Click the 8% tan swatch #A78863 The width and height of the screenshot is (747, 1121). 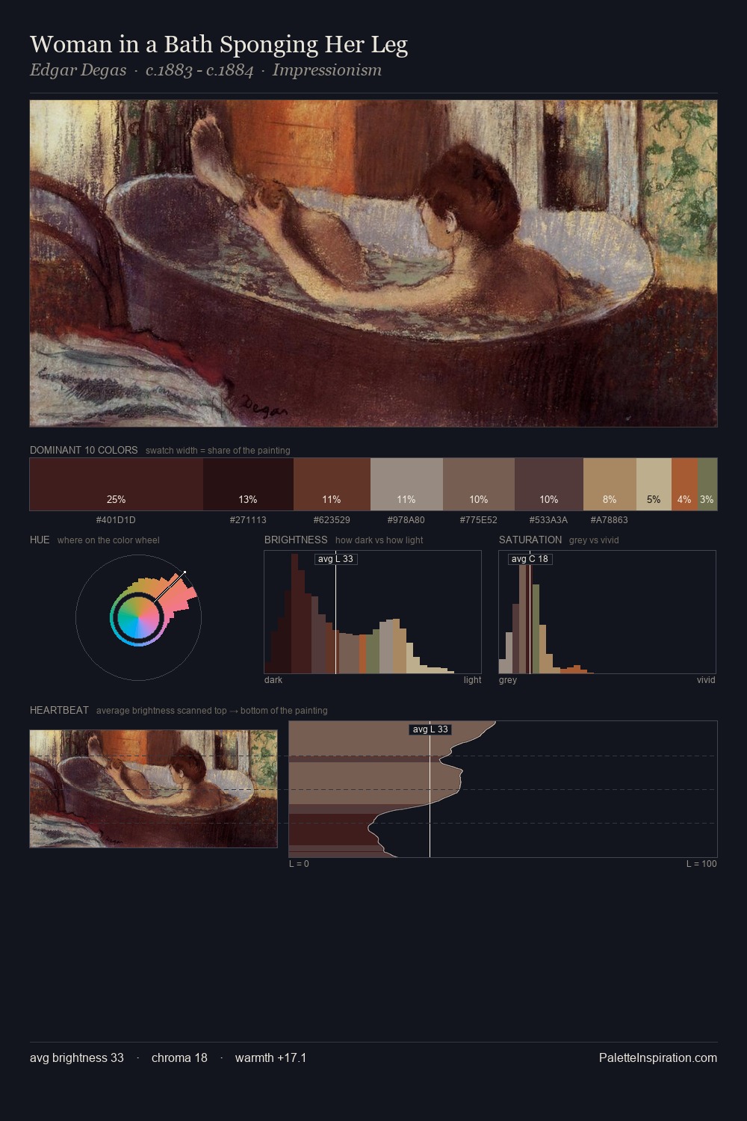pos(610,484)
